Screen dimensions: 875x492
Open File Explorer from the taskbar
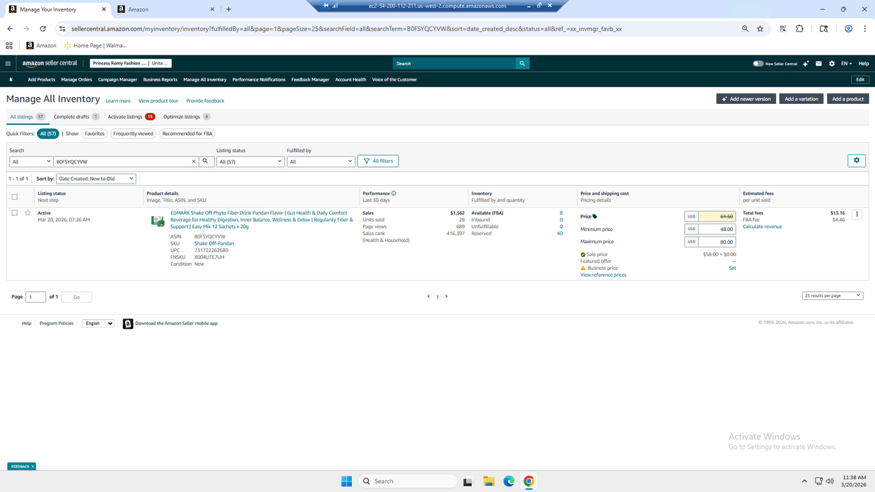click(x=488, y=481)
